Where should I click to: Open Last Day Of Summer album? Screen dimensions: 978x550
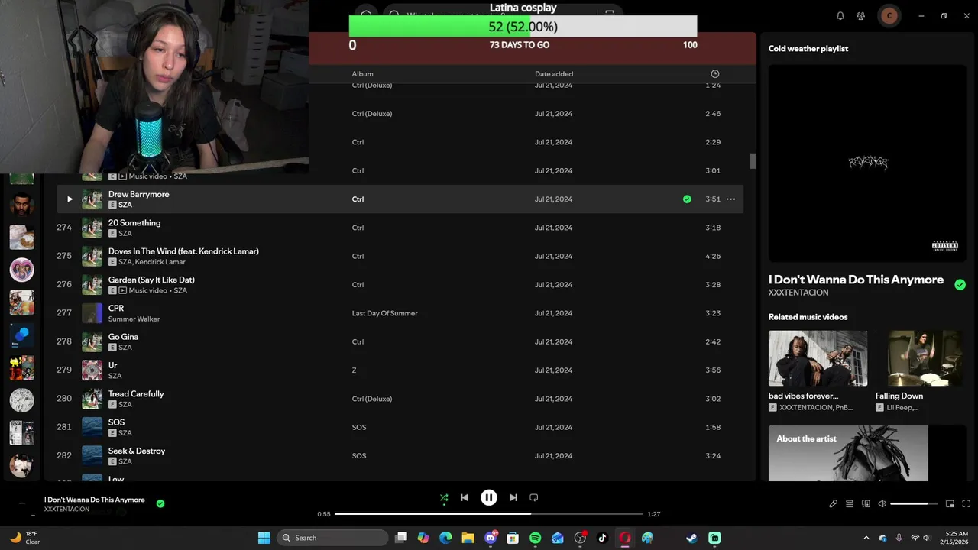pos(384,313)
